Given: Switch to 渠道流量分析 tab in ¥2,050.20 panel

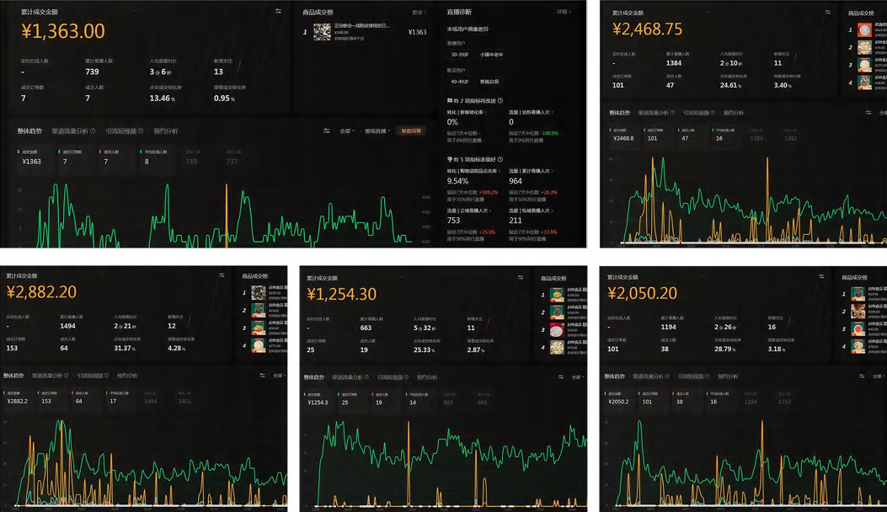Looking at the screenshot, I should tap(648, 376).
